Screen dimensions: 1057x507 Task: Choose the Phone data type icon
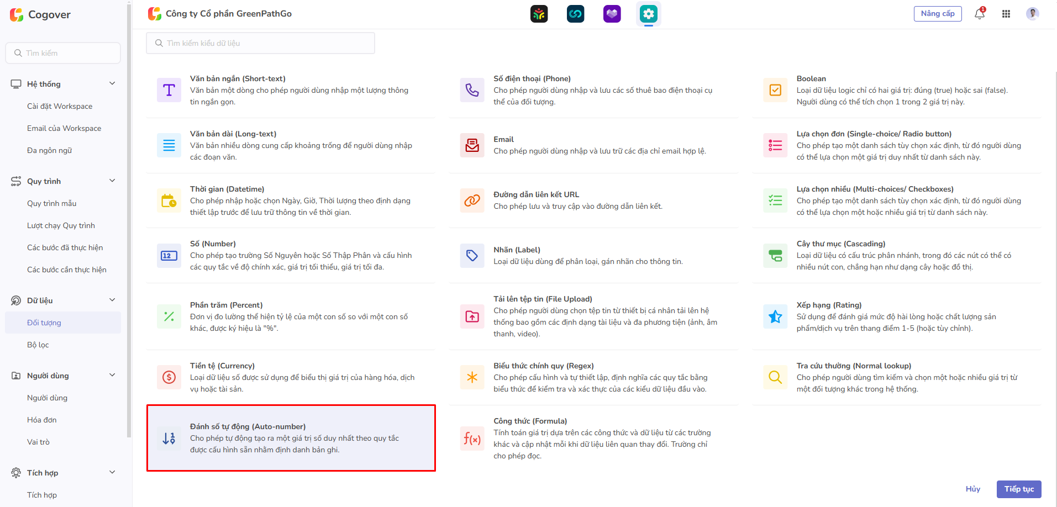(472, 90)
